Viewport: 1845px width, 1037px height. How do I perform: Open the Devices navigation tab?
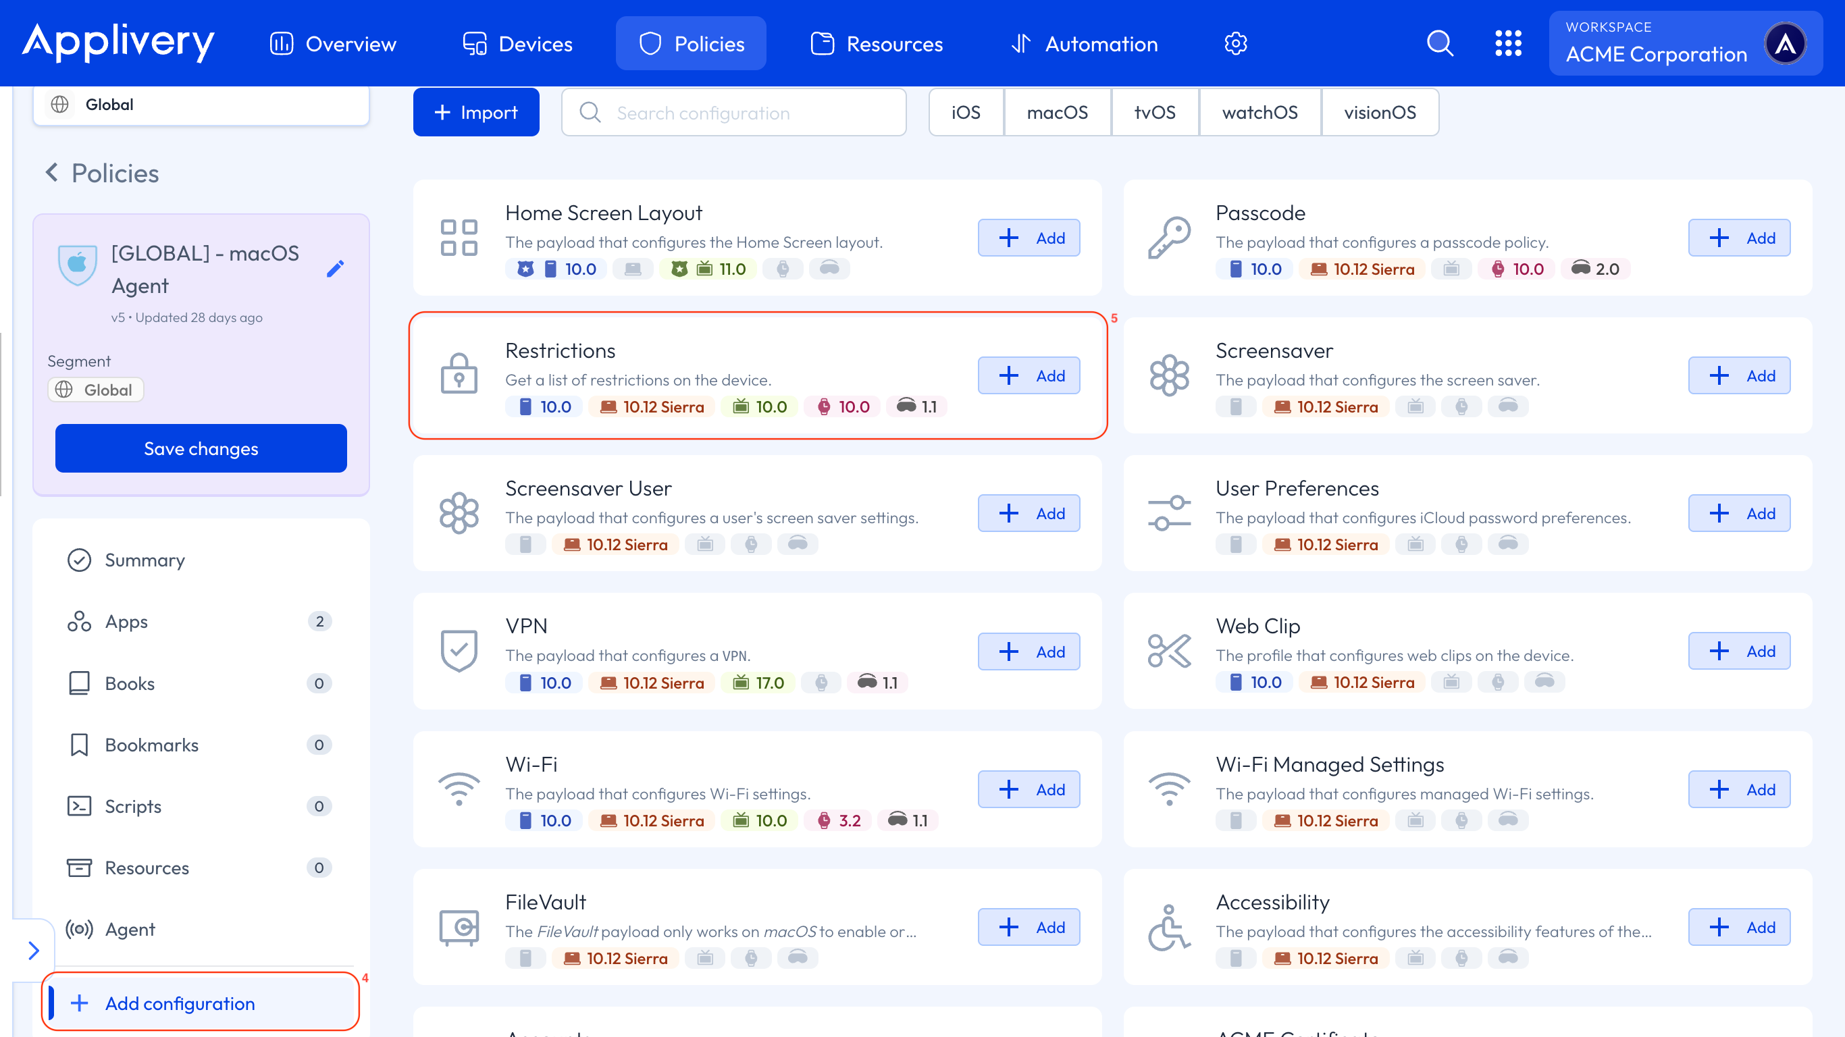[518, 44]
